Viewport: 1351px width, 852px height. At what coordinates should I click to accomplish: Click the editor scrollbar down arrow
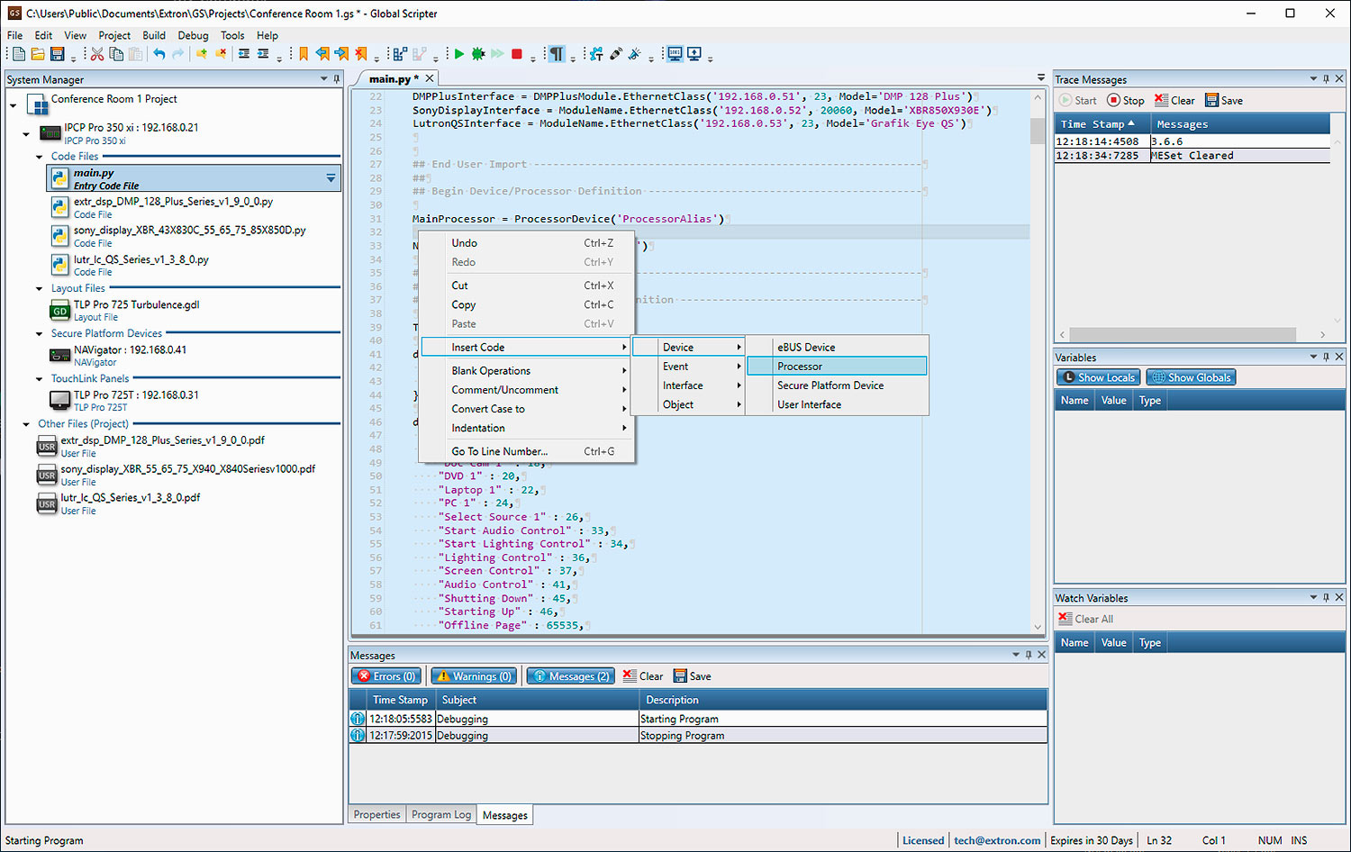click(1038, 627)
